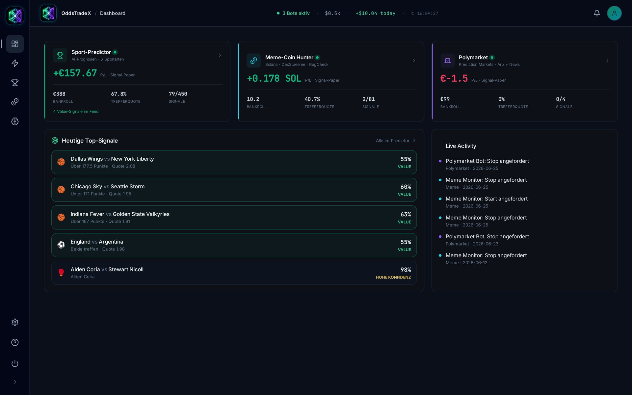Click the OddsTradeX logo at sidebar top

click(15, 15)
